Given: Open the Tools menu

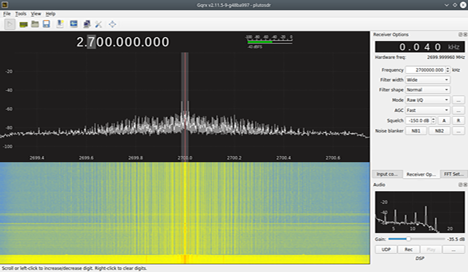Looking at the screenshot, I should (x=20, y=13).
